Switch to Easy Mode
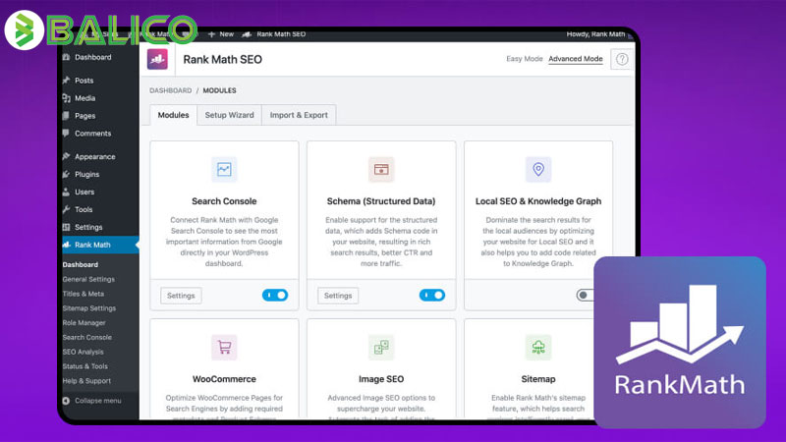The width and height of the screenshot is (786, 442). click(525, 59)
